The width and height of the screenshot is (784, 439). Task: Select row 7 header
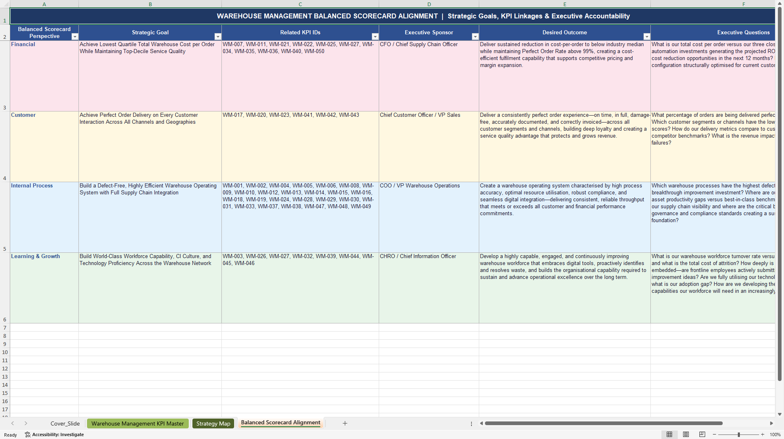click(5, 328)
